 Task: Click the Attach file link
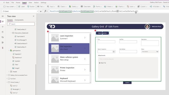(x=102, y=63)
